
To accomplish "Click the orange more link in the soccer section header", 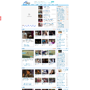I will coord(54,48).
